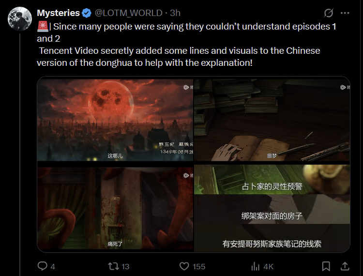Click the Mysteries display name
Image resolution: width=363 pixels, height=276 pixels.
click(x=59, y=13)
